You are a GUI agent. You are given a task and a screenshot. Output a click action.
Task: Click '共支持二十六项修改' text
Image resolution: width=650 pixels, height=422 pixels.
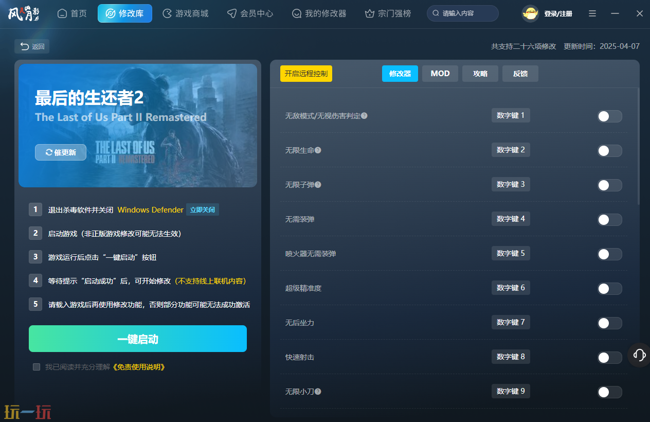(523, 46)
